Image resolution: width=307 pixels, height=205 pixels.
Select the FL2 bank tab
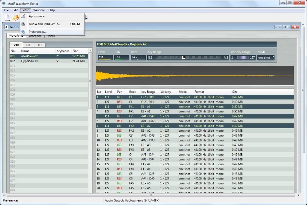pyautogui.click(x=40, y=45)
